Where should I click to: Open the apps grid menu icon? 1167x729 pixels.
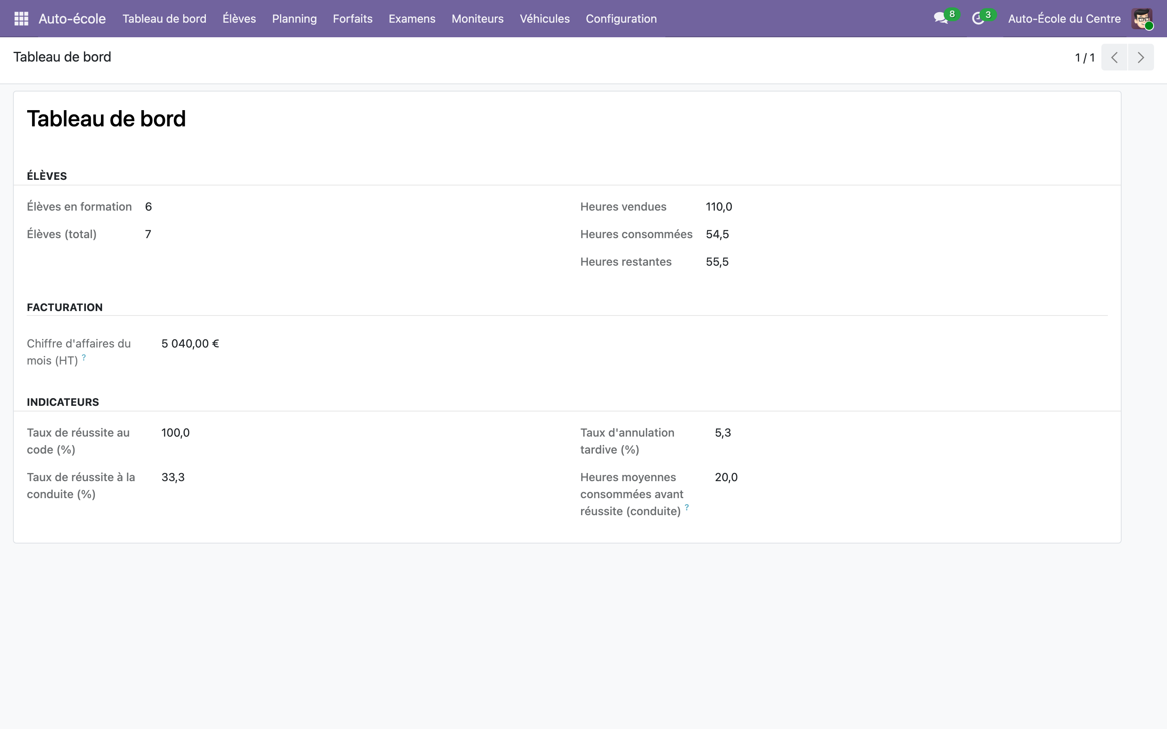click(21, 19)
